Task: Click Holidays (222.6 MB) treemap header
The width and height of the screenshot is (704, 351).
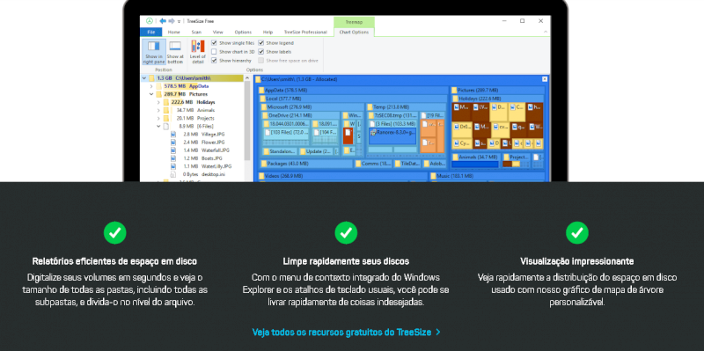Action: click(x=497, y=99)
